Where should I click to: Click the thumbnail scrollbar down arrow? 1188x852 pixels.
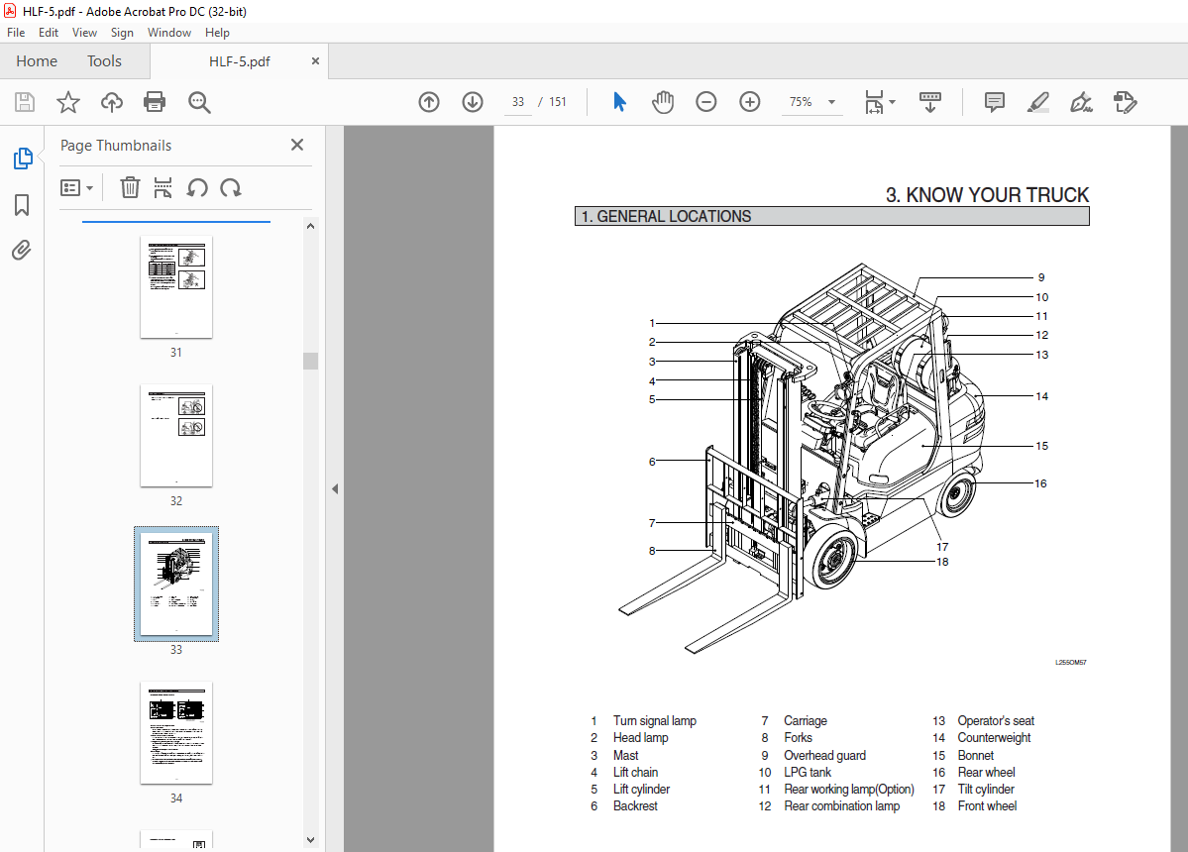coord(311,839)
